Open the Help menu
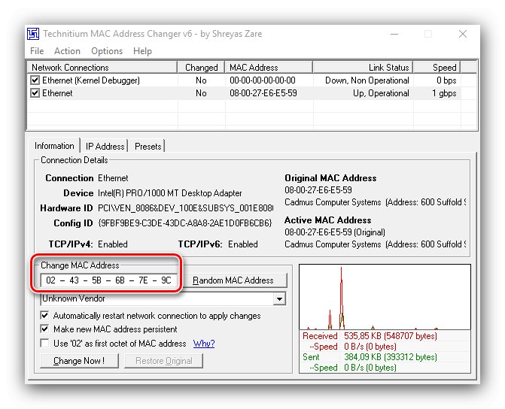The width and height of the screenshot is (505, 409). (142, 51)
